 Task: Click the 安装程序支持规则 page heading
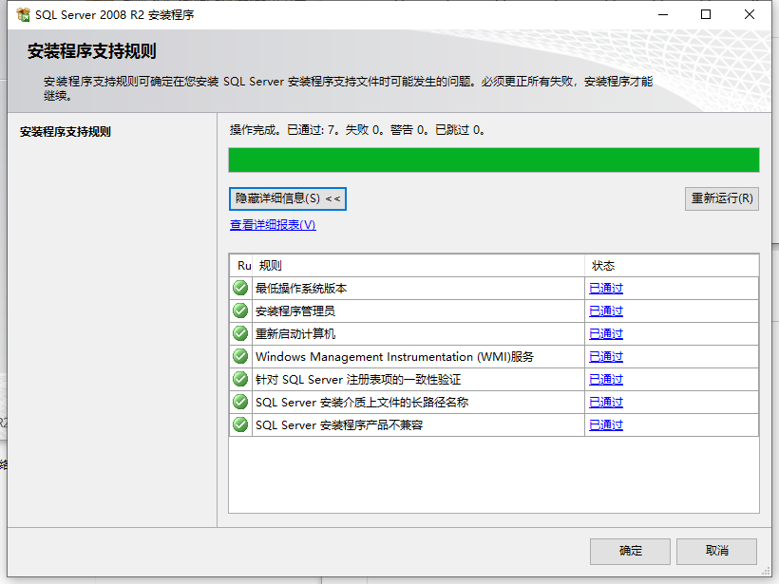(x=92, y=51)
